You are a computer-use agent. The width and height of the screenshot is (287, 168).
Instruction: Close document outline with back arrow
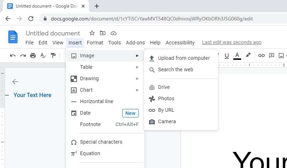click(15, 82)
